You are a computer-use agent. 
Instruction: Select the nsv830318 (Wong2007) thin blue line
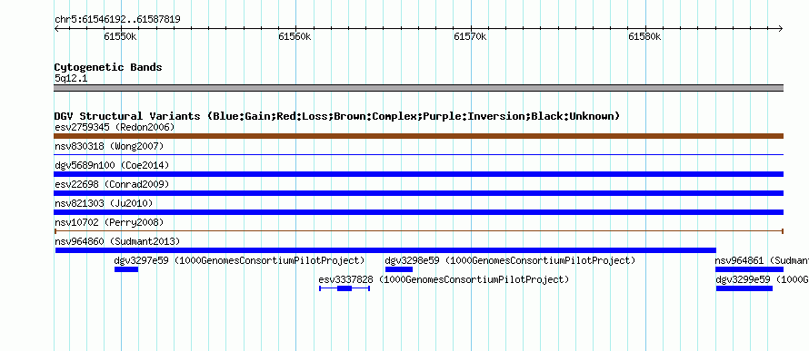tap(418, 154)
